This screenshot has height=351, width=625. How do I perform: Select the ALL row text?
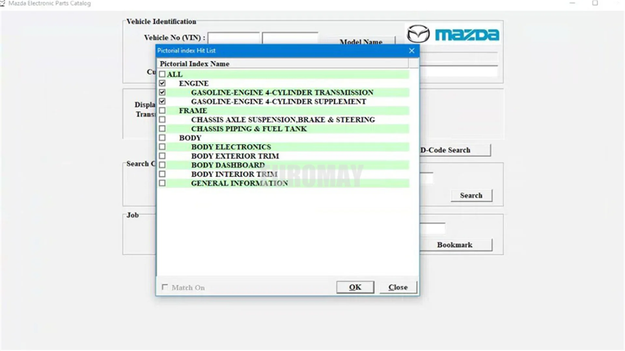click(x=175, y=74)
